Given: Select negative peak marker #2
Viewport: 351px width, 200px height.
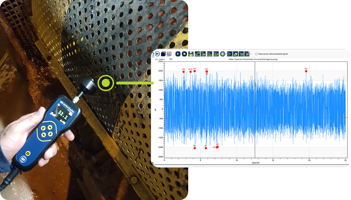Looking at the screenshot, I should coord(195,148).
